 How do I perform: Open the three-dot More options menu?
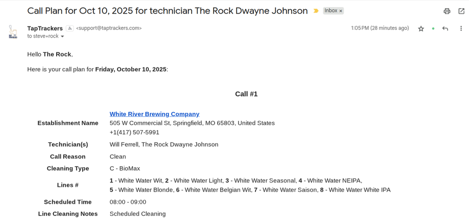[x=461, y=28]
